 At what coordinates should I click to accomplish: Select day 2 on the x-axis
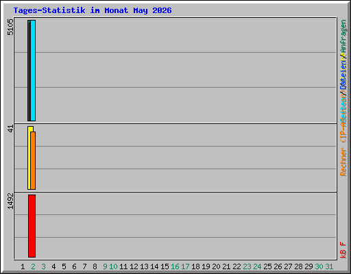[x=33, y=266]
